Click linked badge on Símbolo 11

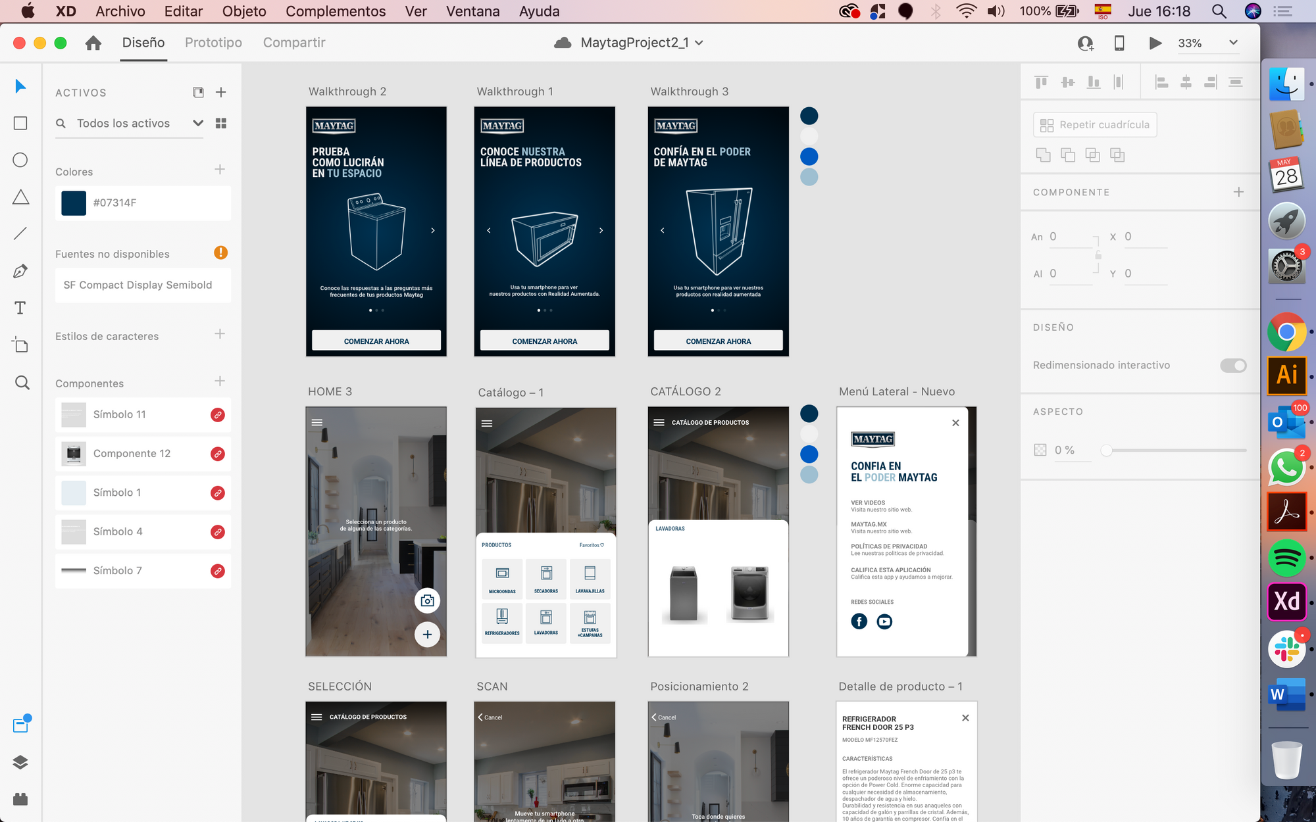(x=218, y=415)
